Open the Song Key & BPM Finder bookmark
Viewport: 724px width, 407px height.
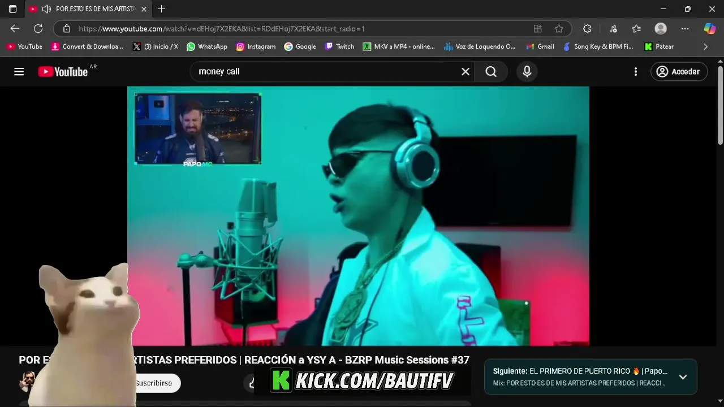coord(598,46)
